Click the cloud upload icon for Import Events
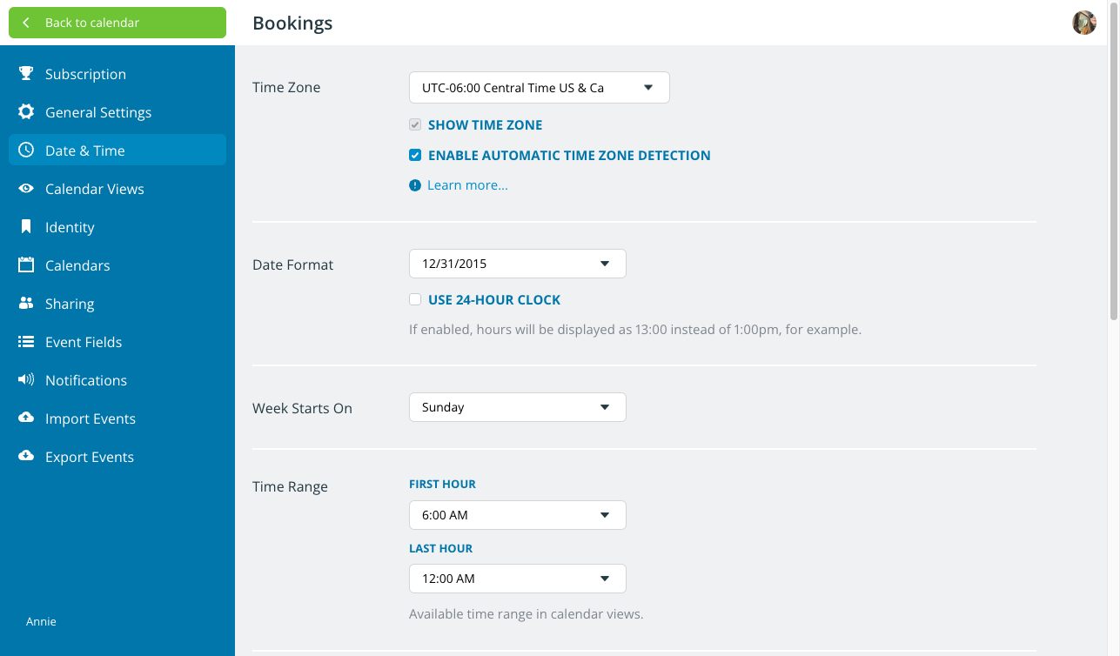The width and height of the screenshot is (1120, 656). (x=26, y=418)
